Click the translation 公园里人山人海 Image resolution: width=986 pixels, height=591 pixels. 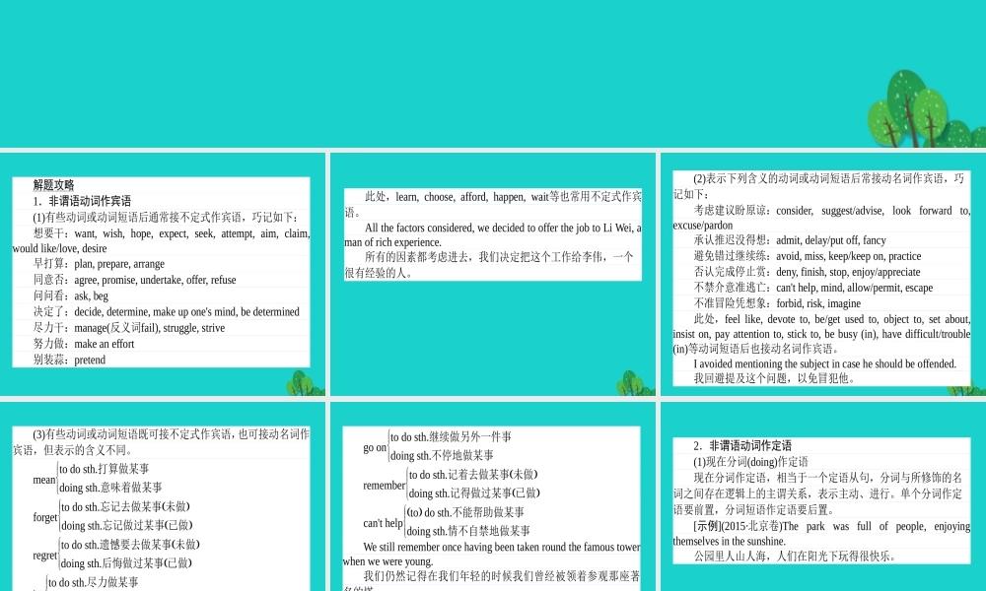(x=795, y=556)
